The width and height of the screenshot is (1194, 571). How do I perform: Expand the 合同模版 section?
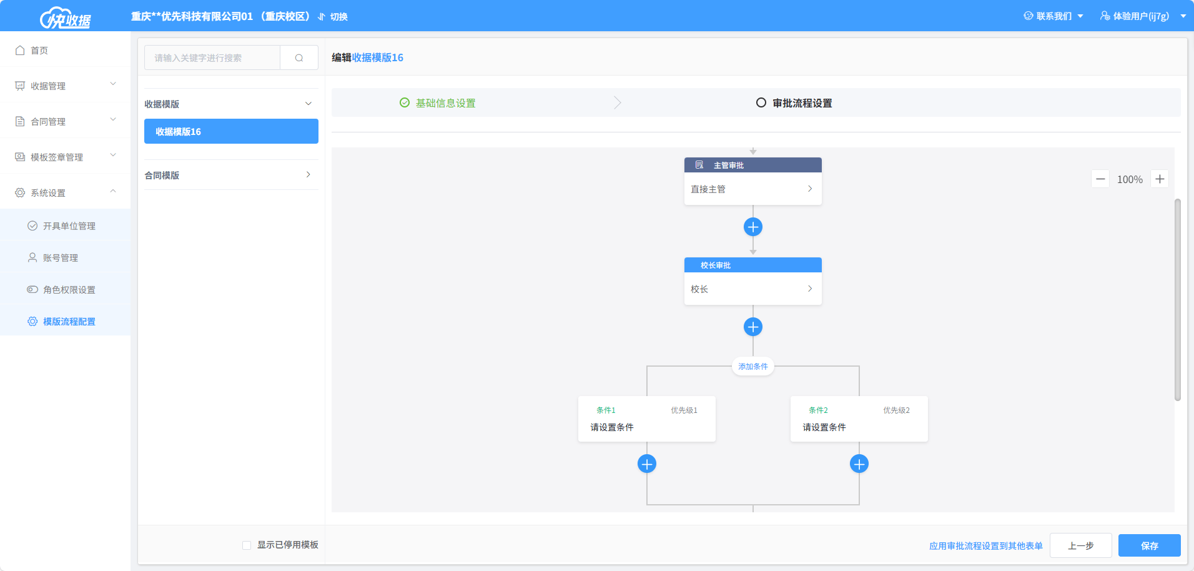pos(308,175)
